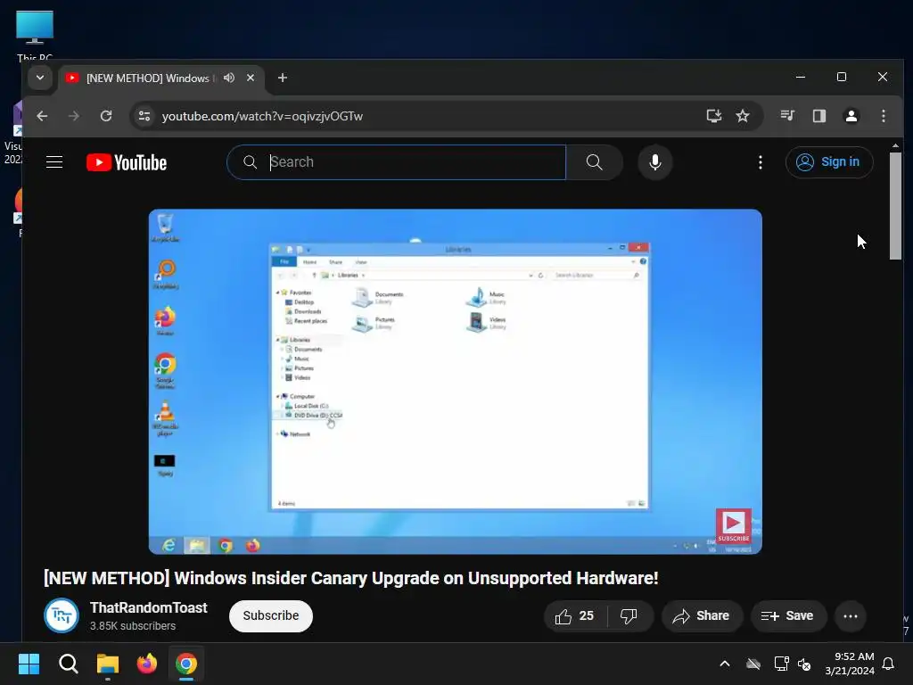
Task: Open Chrome media controls icon
Action: tap(787, 116)
